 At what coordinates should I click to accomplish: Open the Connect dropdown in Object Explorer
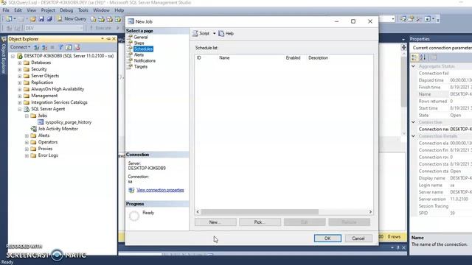[20, 47]
